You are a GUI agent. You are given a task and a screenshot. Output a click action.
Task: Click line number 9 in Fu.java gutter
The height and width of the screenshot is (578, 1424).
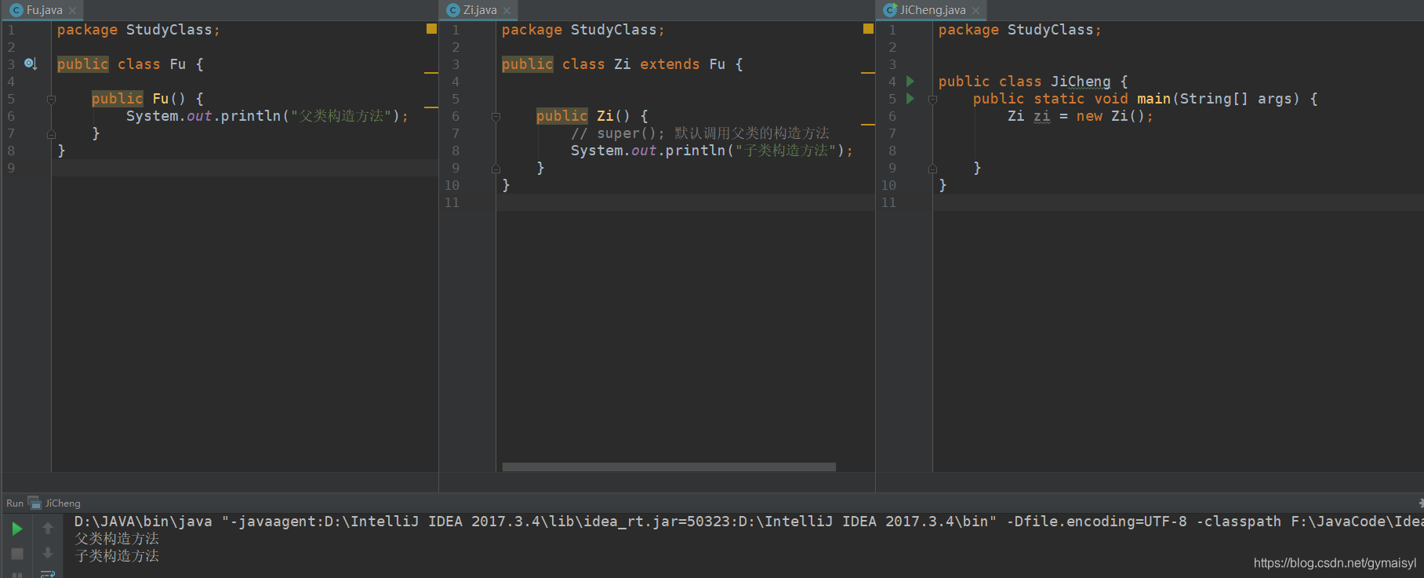(11, 168)
